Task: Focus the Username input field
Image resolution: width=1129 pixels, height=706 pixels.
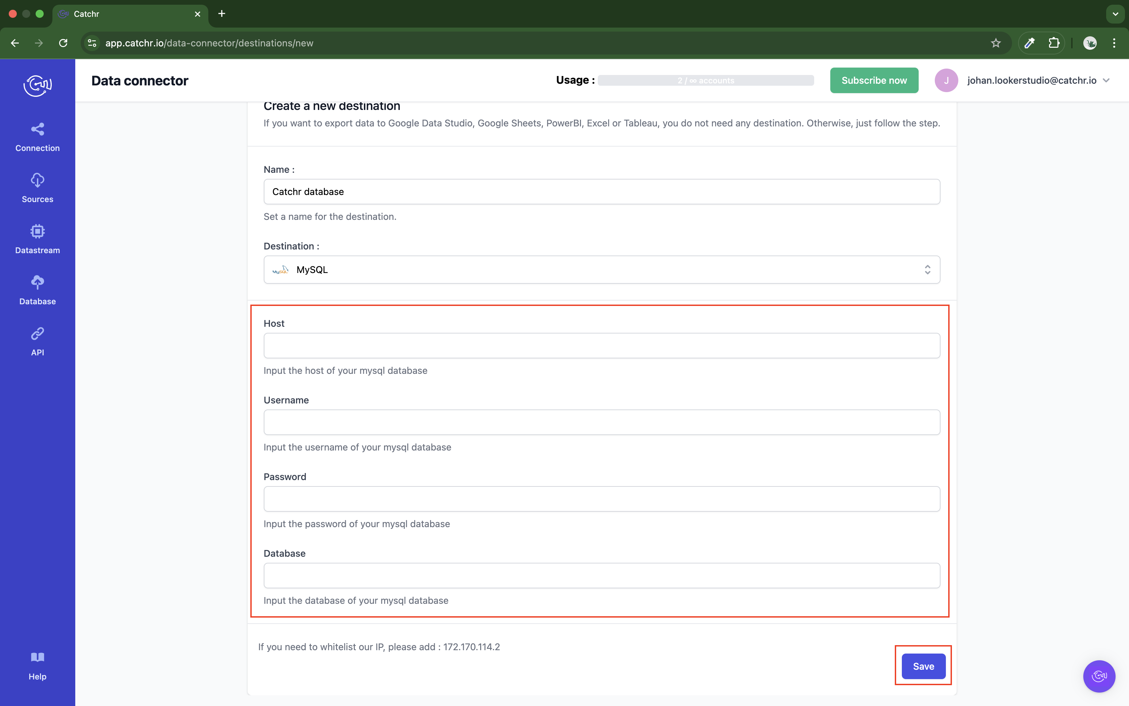Action: [x=602, y=422]
